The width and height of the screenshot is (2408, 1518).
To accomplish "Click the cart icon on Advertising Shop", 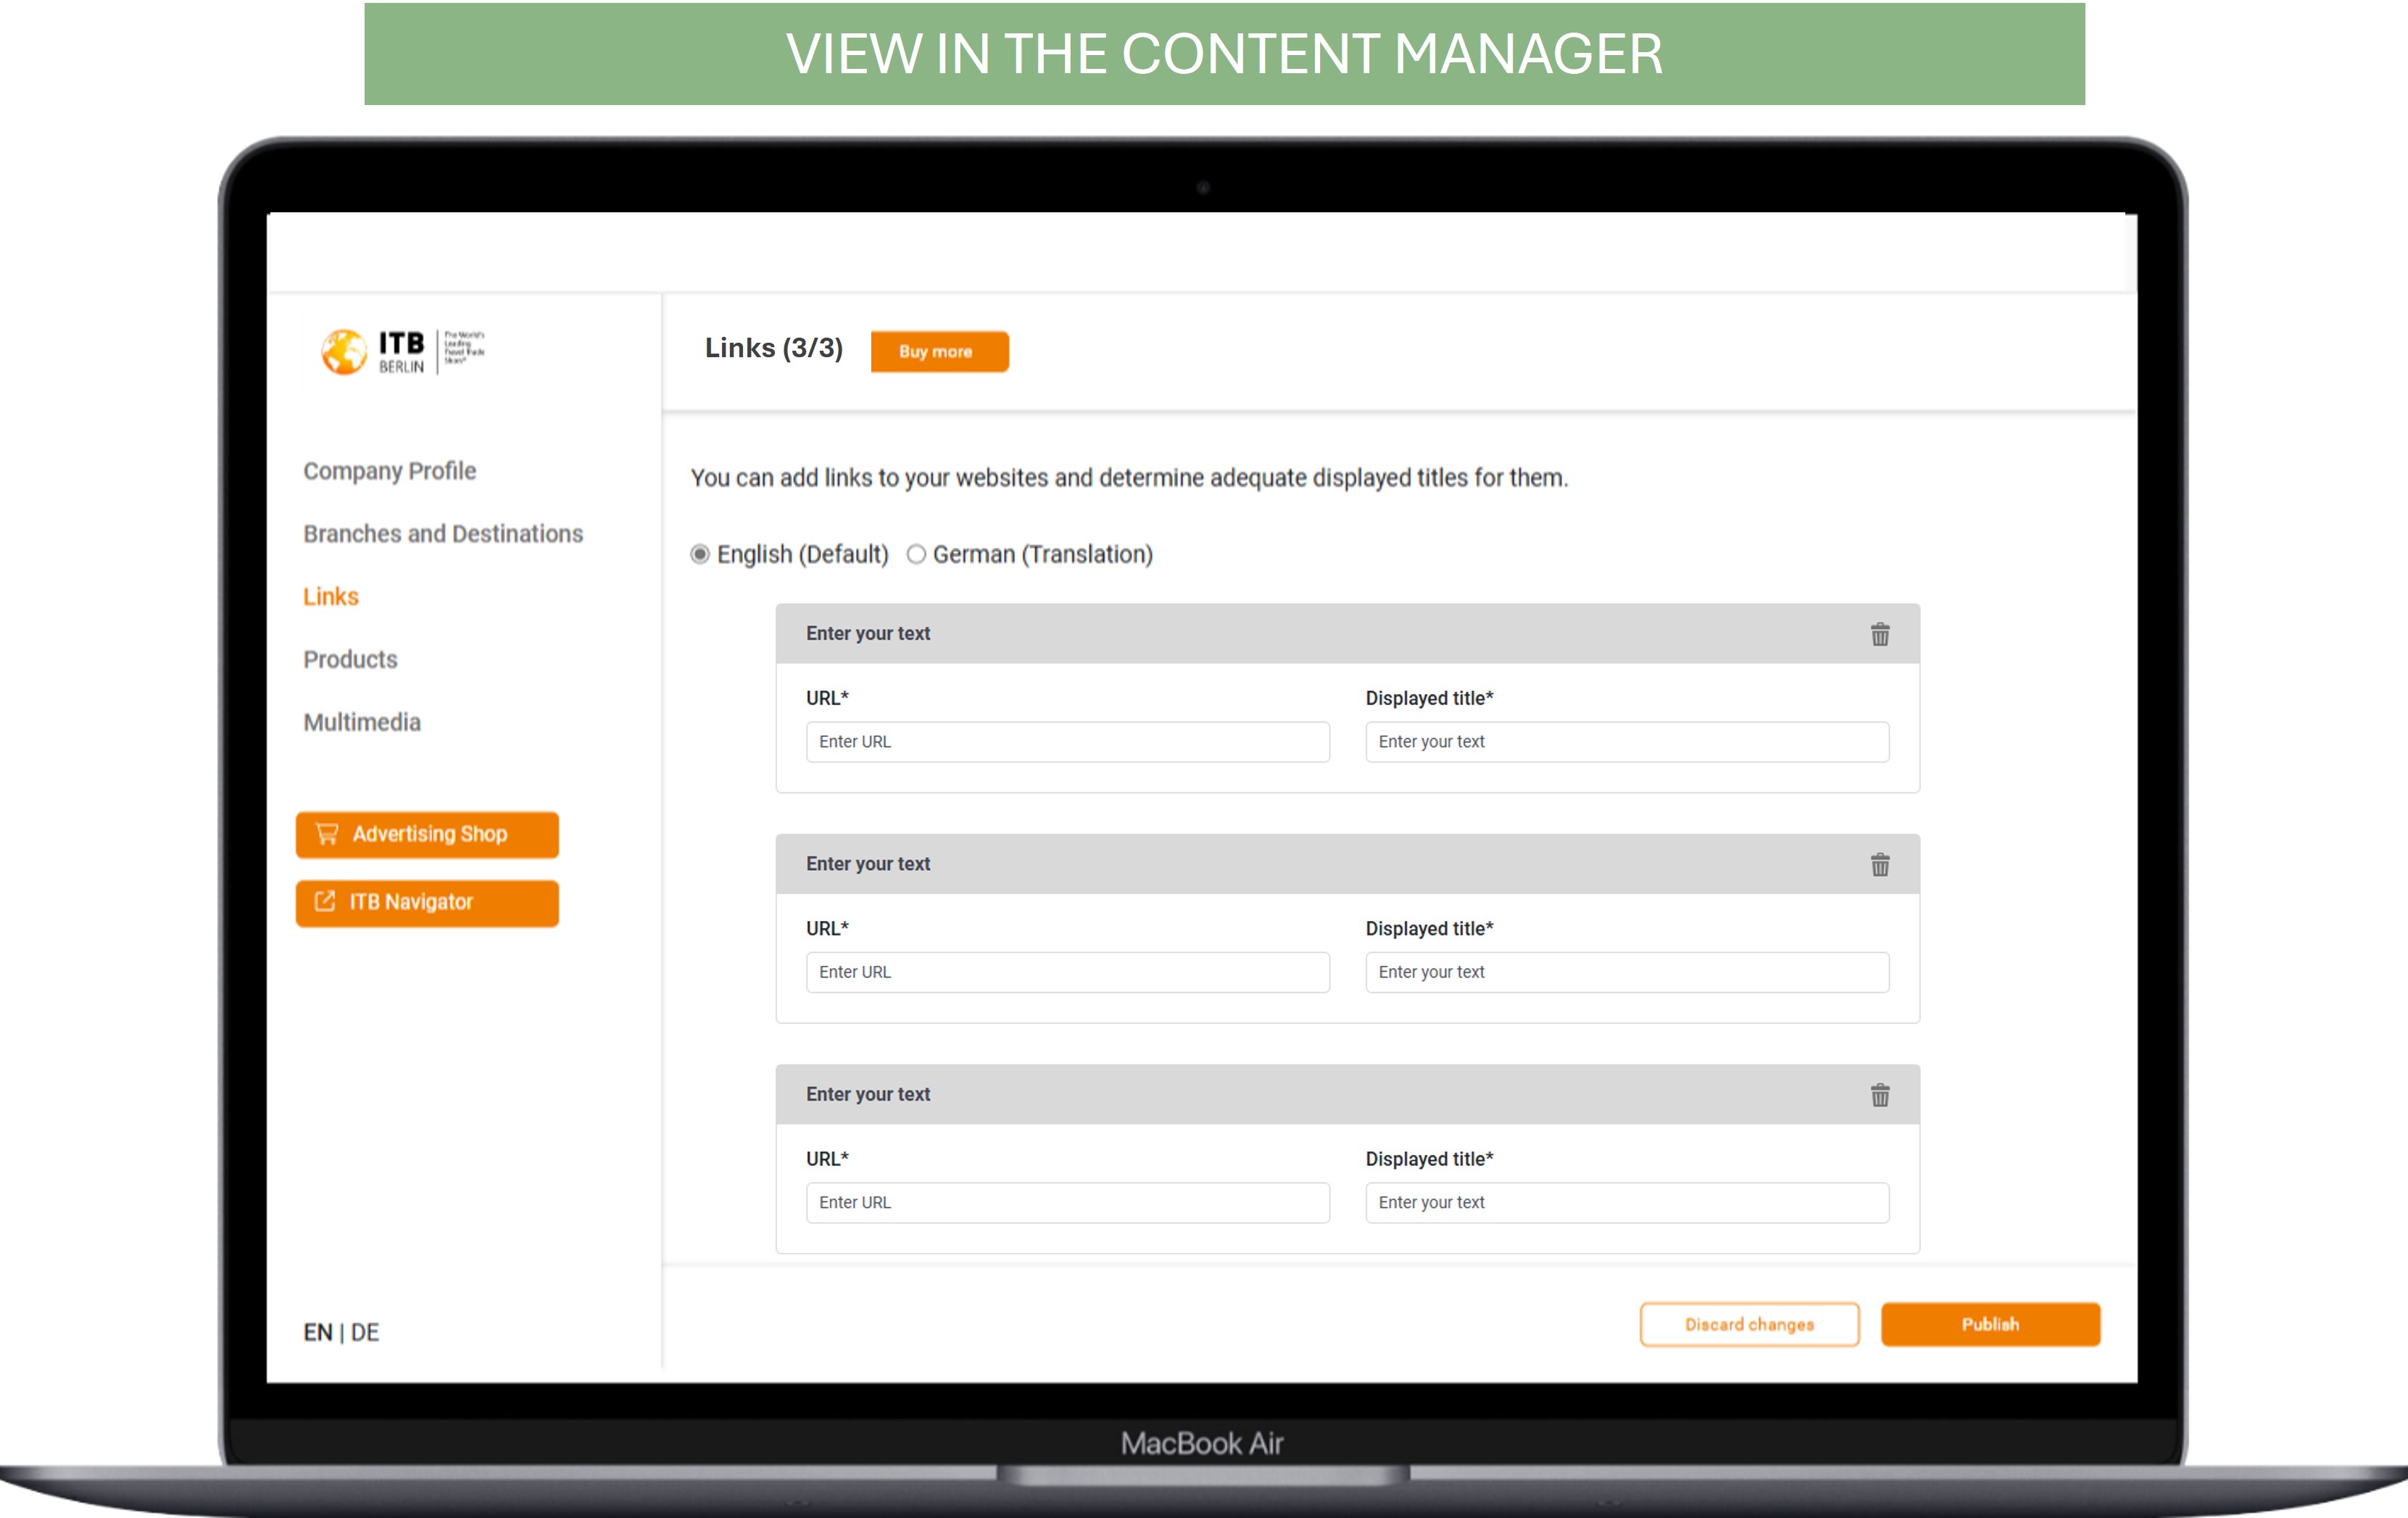I will (x=327, y=833).
